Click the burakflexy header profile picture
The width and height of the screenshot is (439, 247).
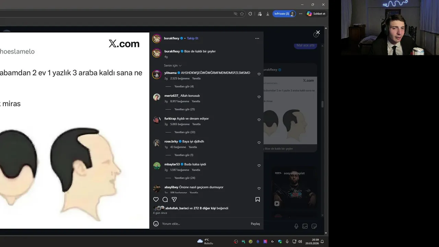[x=157, y=38]
